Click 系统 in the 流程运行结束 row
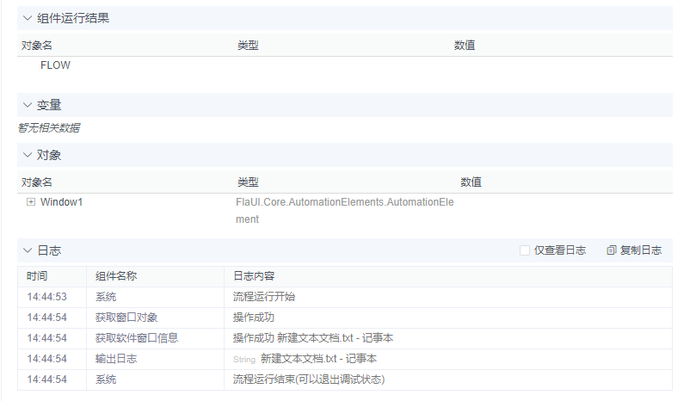This screenshot has width=684, height=401. (106, 379)
